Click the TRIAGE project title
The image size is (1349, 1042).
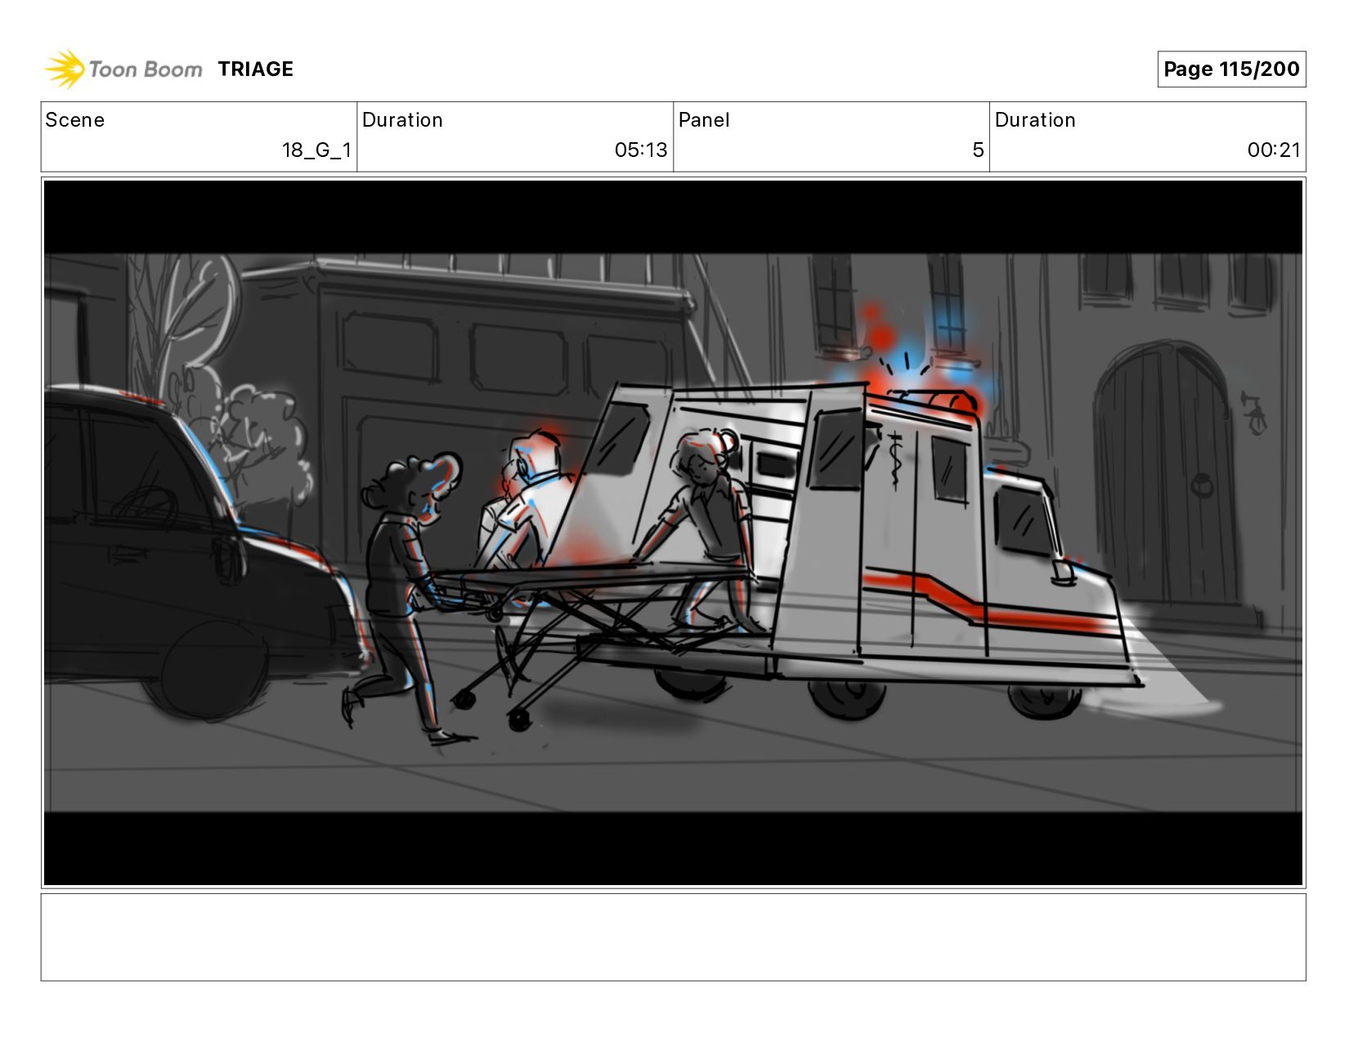coord(255,69)
